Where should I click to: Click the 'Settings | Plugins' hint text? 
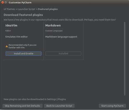(56, 99)
